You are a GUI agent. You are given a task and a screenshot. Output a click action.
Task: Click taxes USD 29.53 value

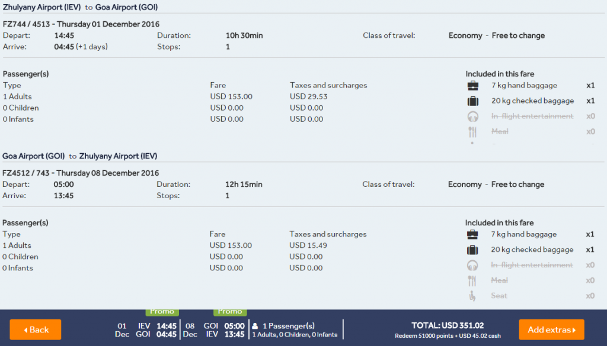coord(308,96)
